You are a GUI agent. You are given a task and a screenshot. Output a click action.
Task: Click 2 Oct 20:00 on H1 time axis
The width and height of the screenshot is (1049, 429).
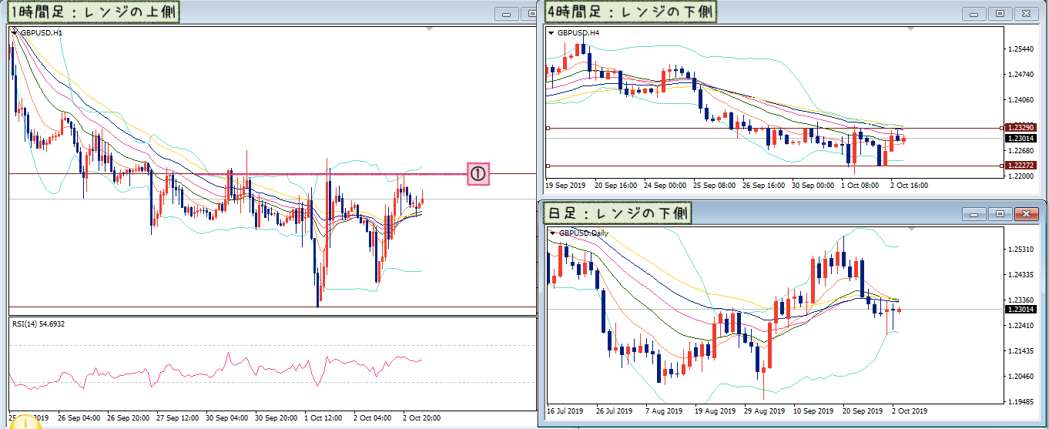[422, 418]
